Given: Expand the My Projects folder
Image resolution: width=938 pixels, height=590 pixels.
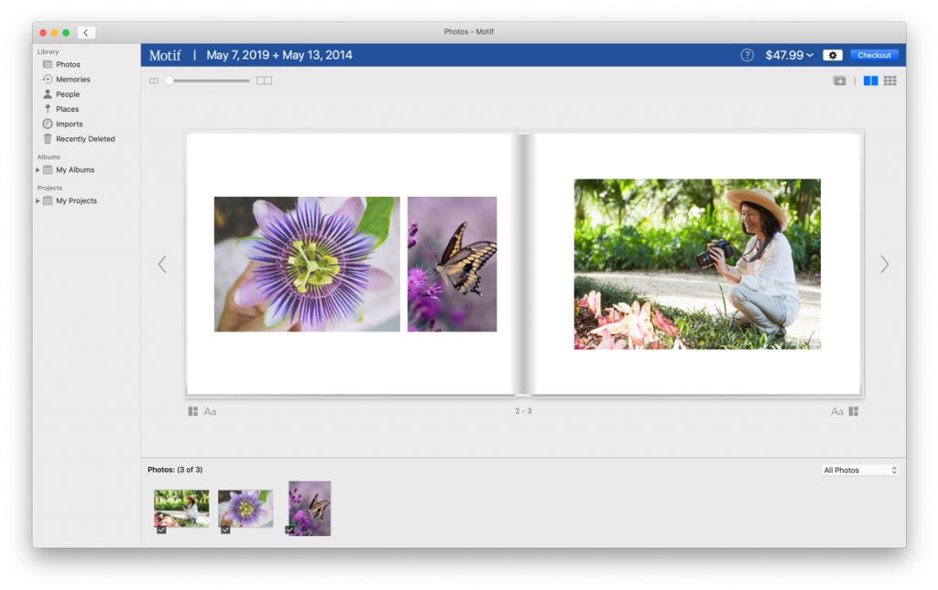Looking at the screenshot, I should pos(38,201).
